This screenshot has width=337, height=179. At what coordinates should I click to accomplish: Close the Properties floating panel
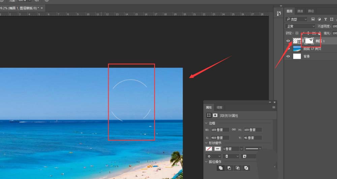pyautogui.click(x=274, y=102)
